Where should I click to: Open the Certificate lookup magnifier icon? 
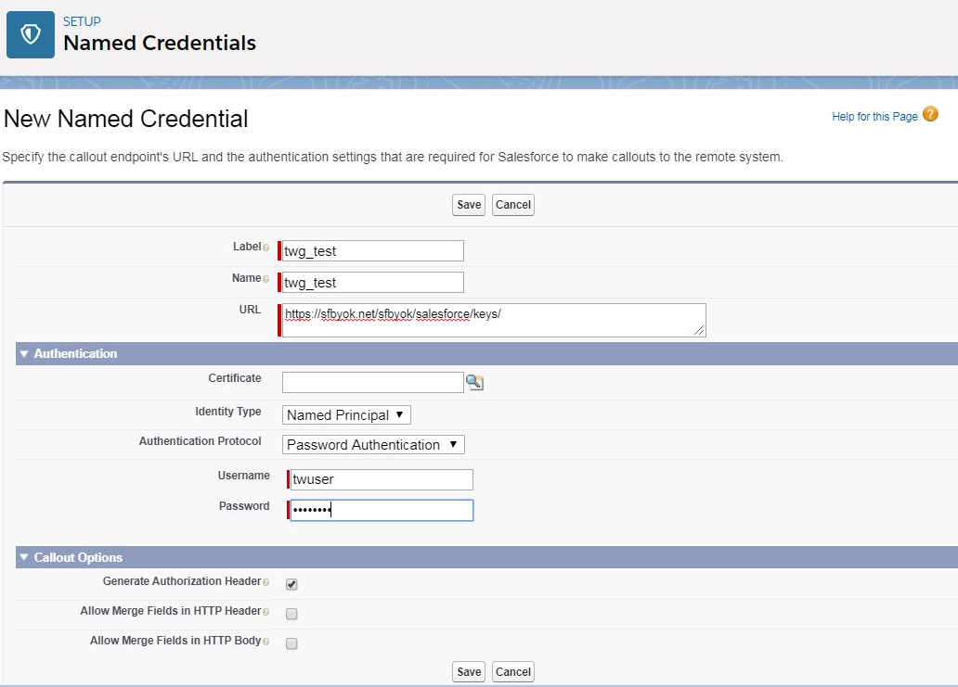tap(475, 383)
